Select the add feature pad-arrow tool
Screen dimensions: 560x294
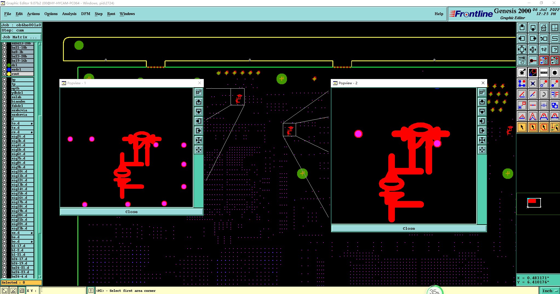coord(522,72)
